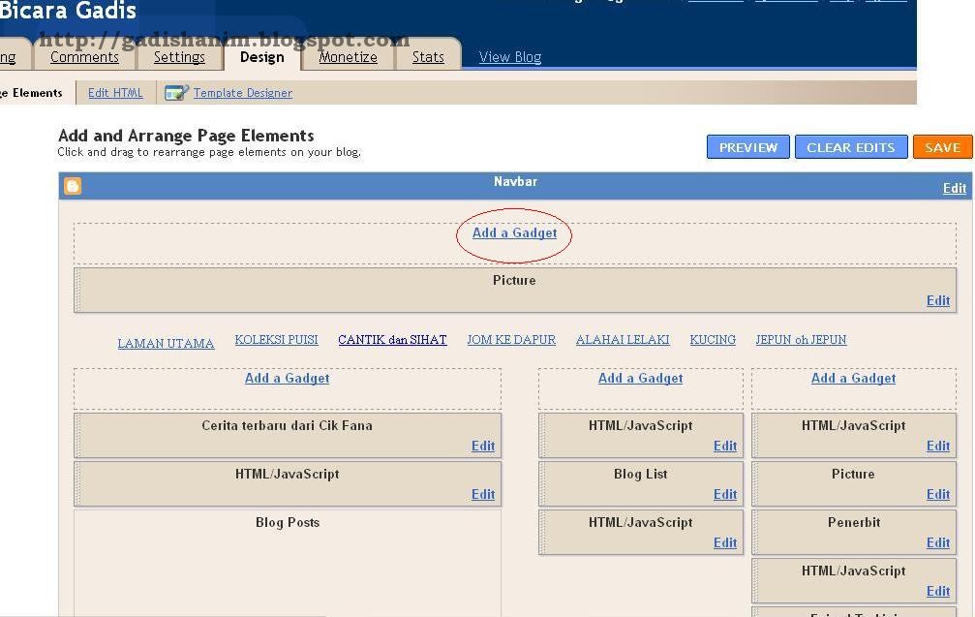Image resolution: width=975 pixels, height=617 pixels.
Task: Add a Gadget above Penerbit column
Action: click(853, 378)
